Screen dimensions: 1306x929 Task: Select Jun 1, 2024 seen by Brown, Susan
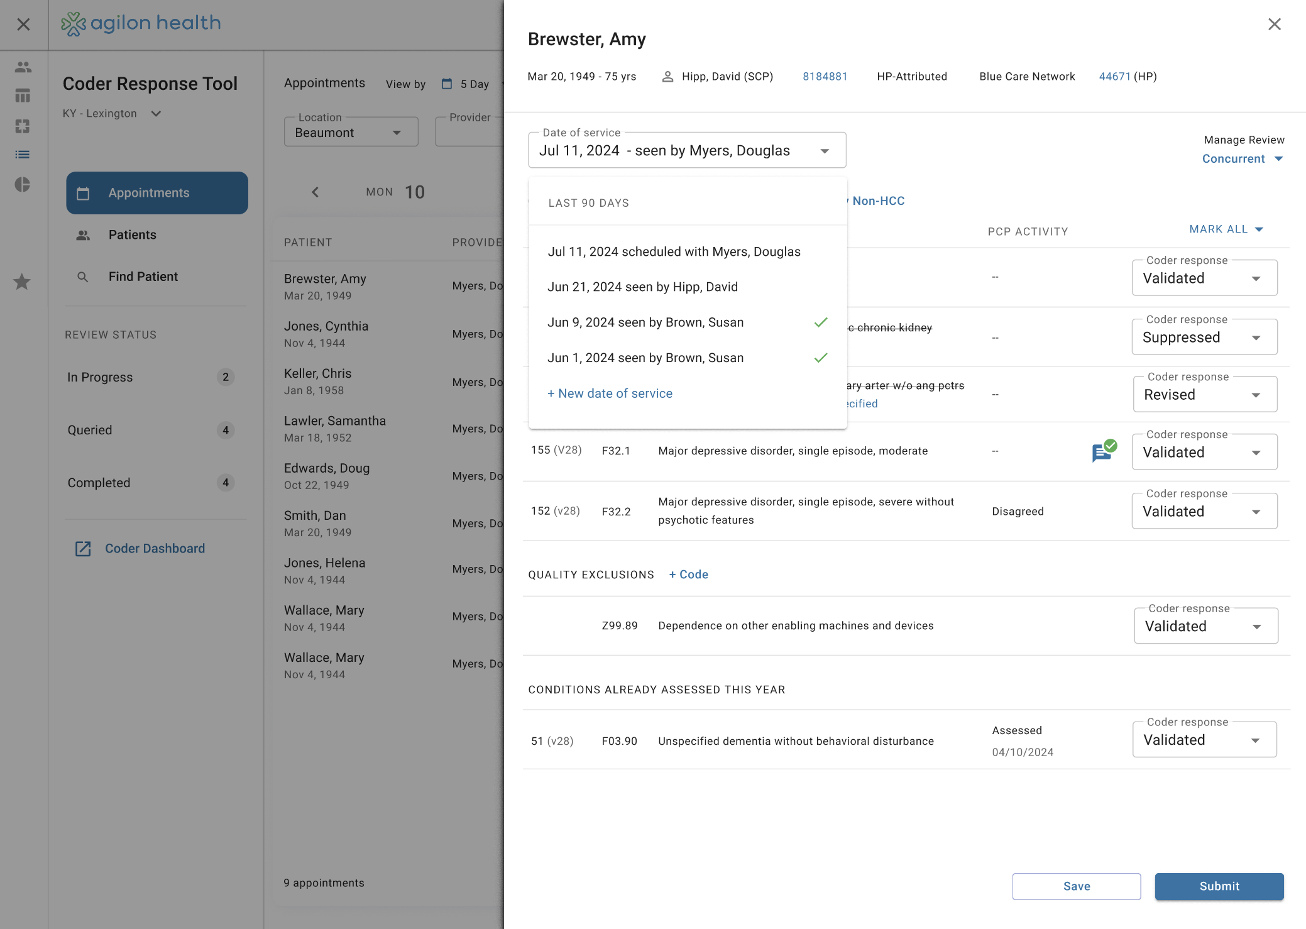(x=688, y=358)
